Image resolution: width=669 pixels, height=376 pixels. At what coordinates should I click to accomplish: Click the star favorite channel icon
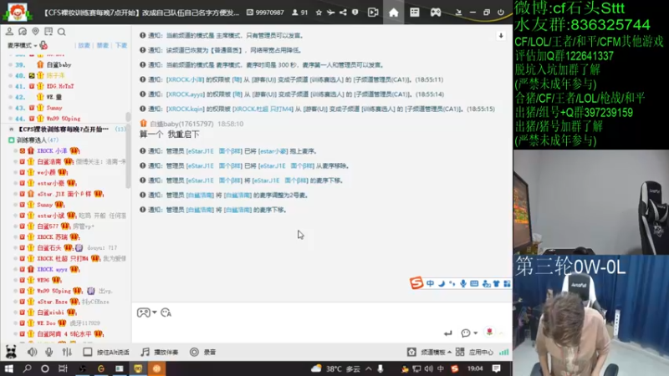pyautogui.click(x=319, y=13)
